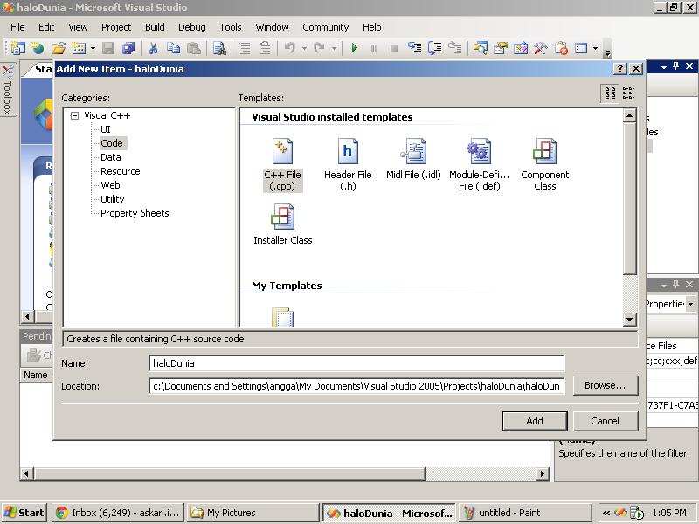Click the Paste toolbar icon
The height and width of the screenshot is (524, 699).
click(193, 48)
